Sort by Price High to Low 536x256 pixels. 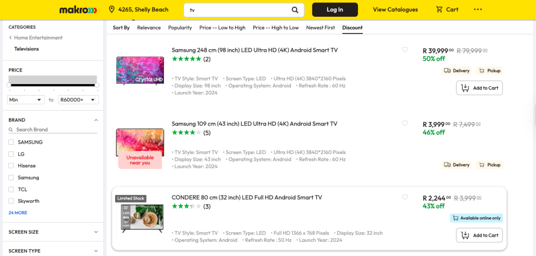tap(275, 28)
